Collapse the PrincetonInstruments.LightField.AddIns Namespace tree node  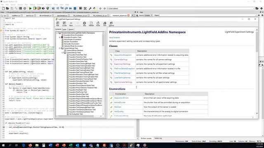coord(57,33)
